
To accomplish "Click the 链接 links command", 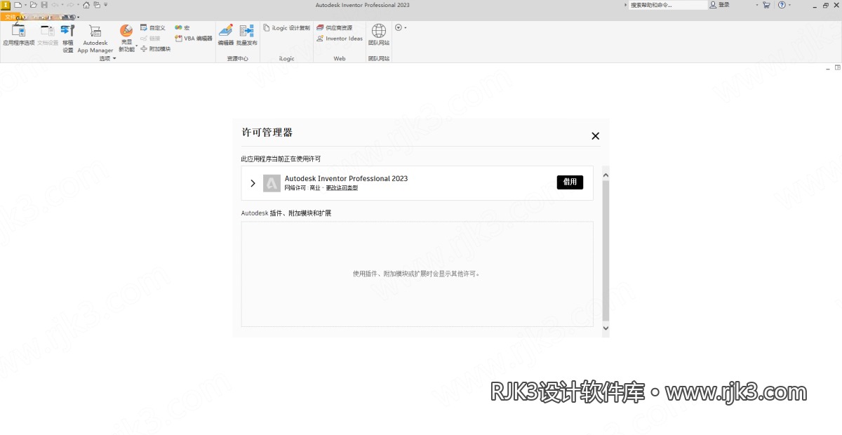I will click(x=150, y=39).
